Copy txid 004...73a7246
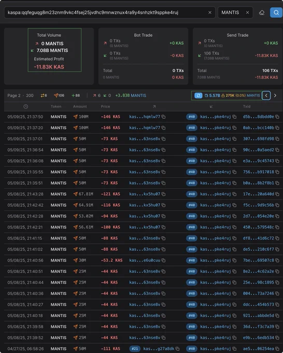This screenshot has width=283, height=353. coord(277,293)
